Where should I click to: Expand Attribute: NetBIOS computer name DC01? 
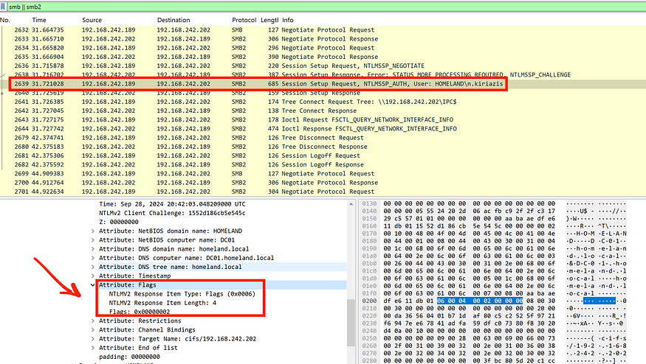click(93, 240)
